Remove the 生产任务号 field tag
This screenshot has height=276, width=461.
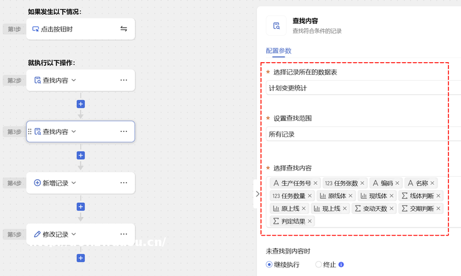(x=316, y=183)
